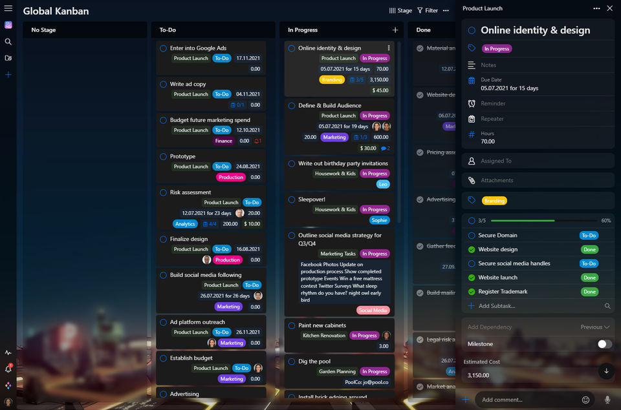The width and height of the screenshot is (621, 410).
Task: Click the plus icon beside comment field
Action: [465, 400]
